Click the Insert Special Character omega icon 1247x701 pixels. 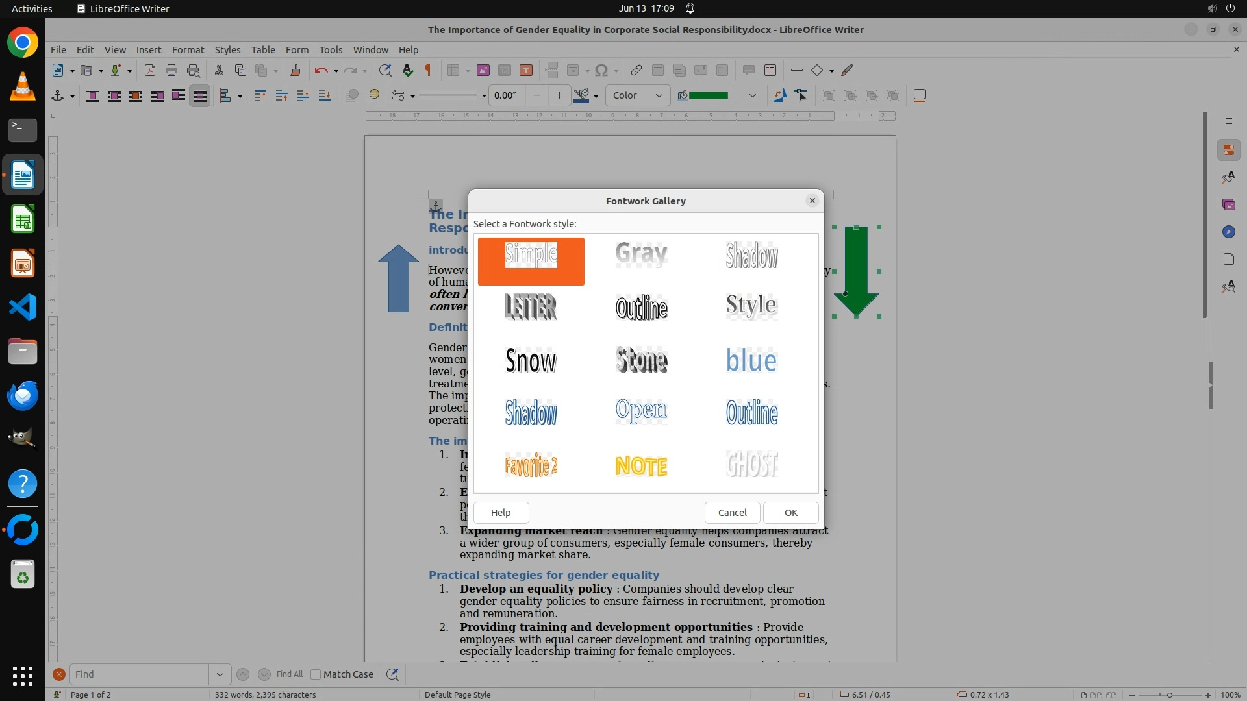601,71
